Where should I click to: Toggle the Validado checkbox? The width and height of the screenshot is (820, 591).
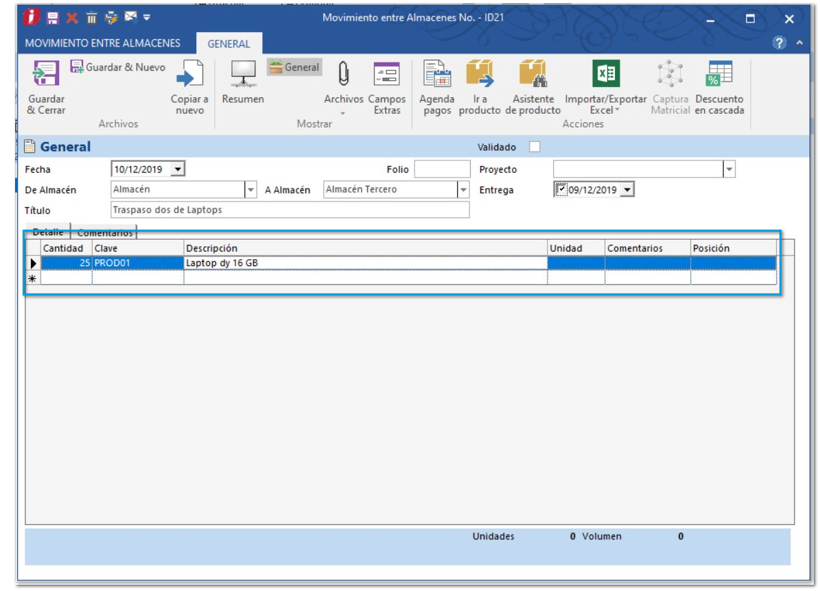(x=535, y=147)
